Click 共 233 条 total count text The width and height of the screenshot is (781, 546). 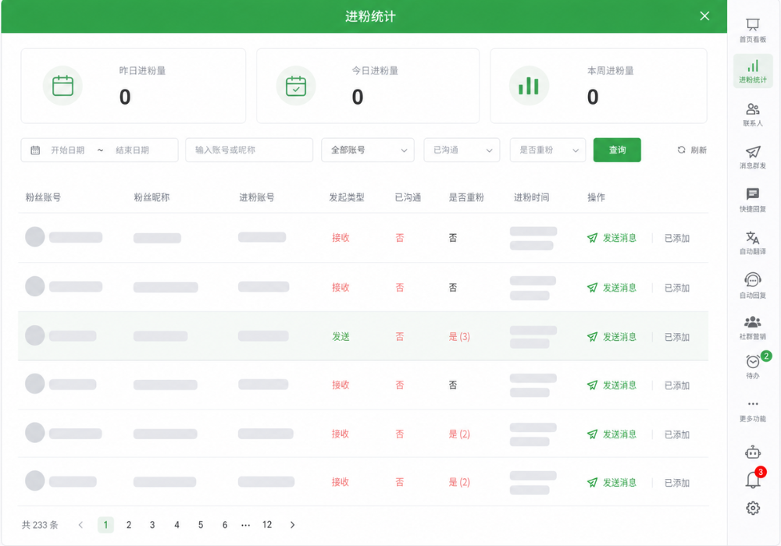(40, 525)
